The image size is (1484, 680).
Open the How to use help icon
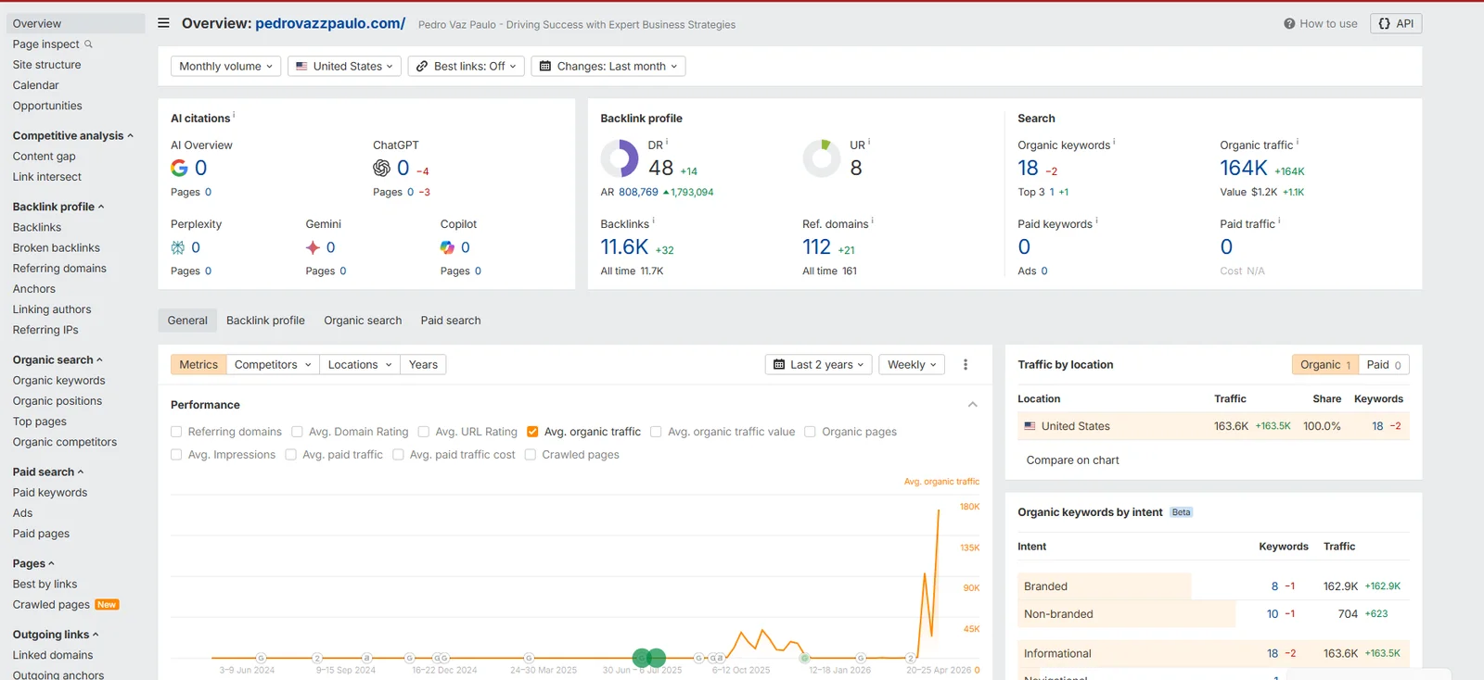pos(1289,24)
